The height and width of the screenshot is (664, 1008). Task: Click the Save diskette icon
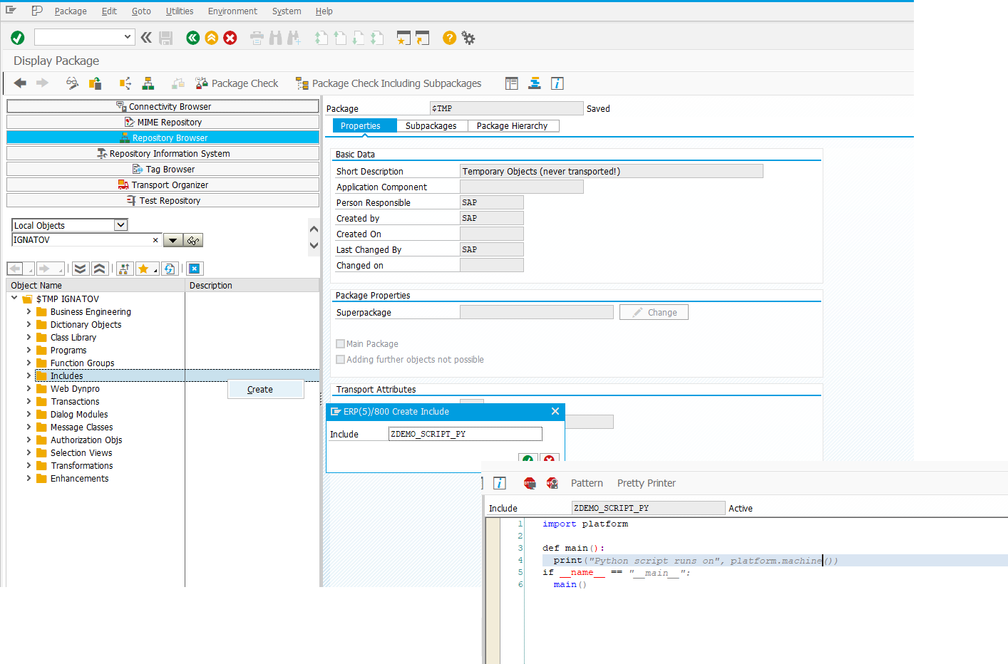tap(166, 38)
